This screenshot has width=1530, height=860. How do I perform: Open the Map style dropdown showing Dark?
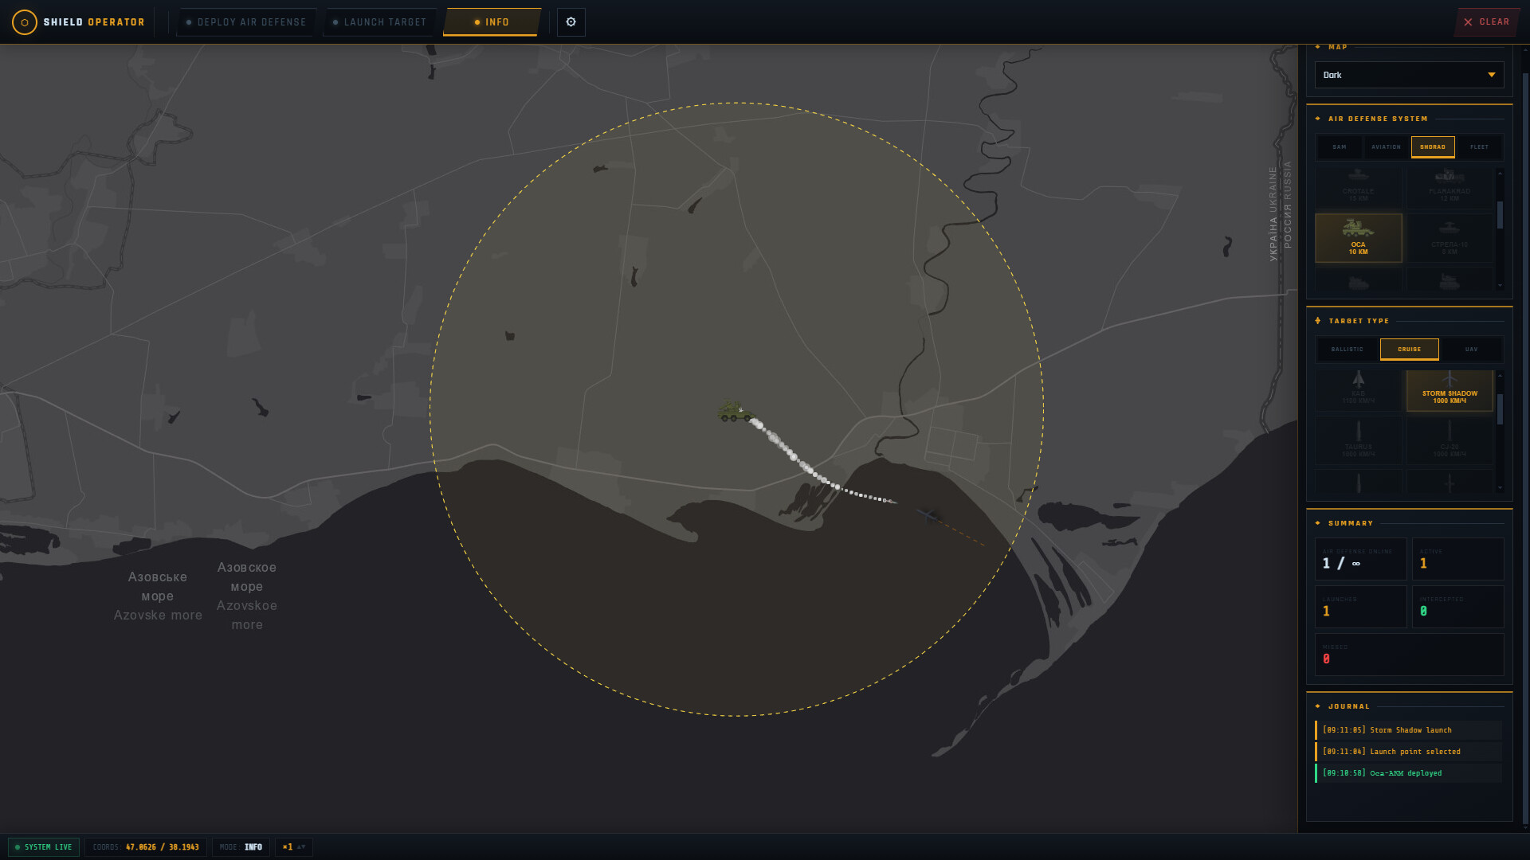pyautogui.click(x=1409, y=75)
